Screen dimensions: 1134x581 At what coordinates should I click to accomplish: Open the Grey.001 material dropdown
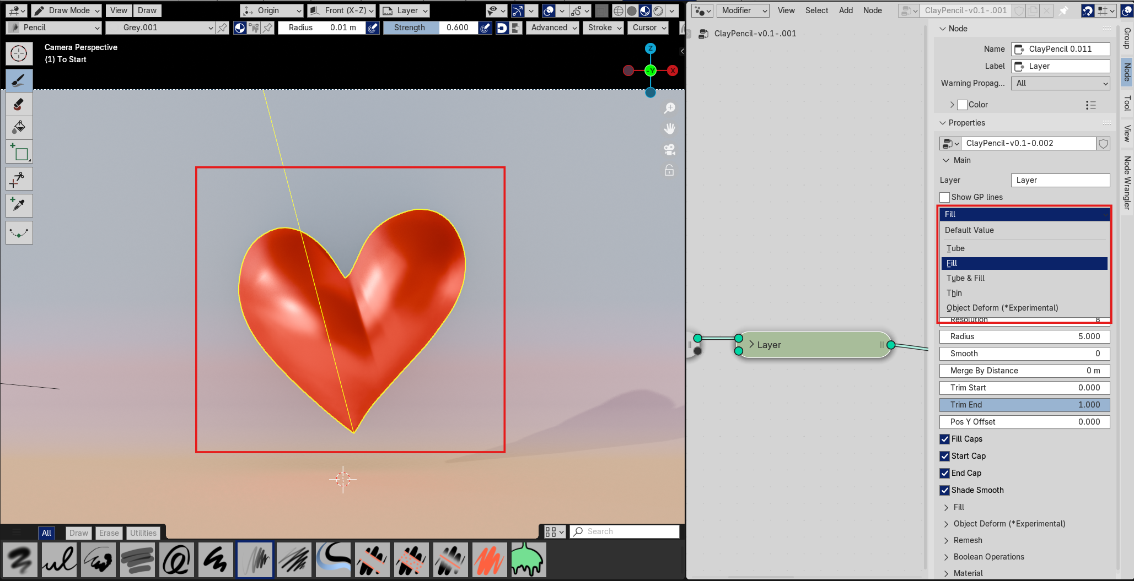(x=160, y=28)
